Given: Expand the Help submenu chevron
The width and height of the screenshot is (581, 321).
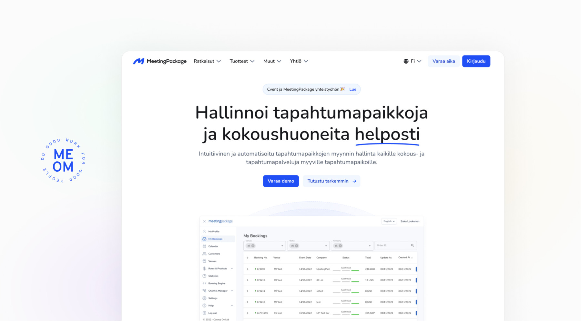Looking at the screenshot, I should pos(232,306).
